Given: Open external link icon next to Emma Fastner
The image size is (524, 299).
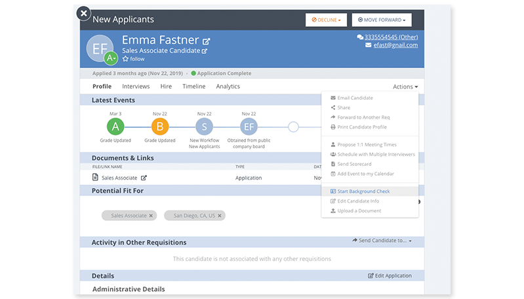Looking at the screenshot, I should [206, 41].
